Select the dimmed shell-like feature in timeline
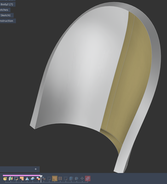The height and width of the screenshot is (184, 167). (76, 178)
